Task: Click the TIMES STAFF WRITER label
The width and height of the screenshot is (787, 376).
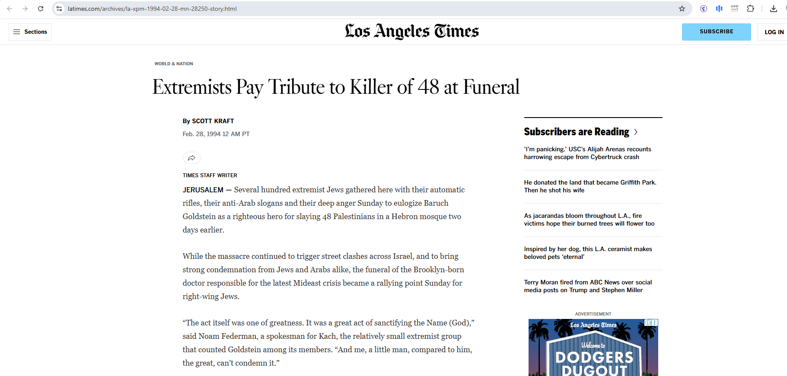Action: [210, 175]
